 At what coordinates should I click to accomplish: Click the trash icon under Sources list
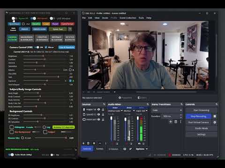coord(88,143)
